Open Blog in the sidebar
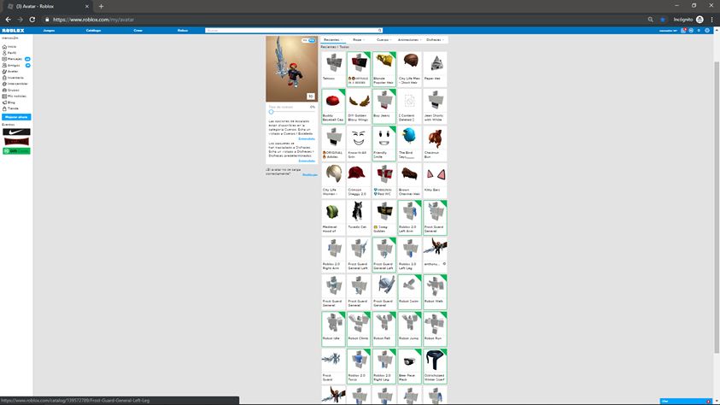 pos(9,103)
